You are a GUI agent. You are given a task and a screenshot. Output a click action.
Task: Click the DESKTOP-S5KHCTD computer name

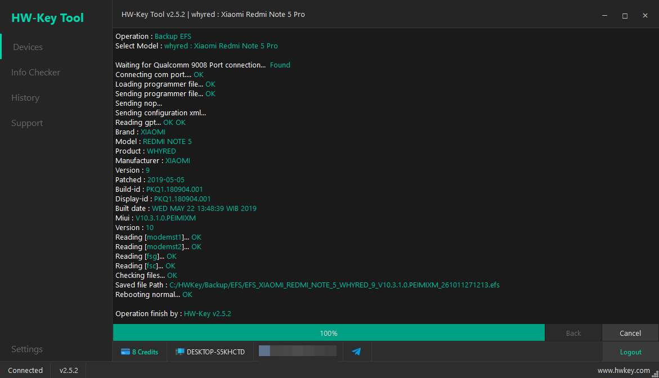point(216,352)
